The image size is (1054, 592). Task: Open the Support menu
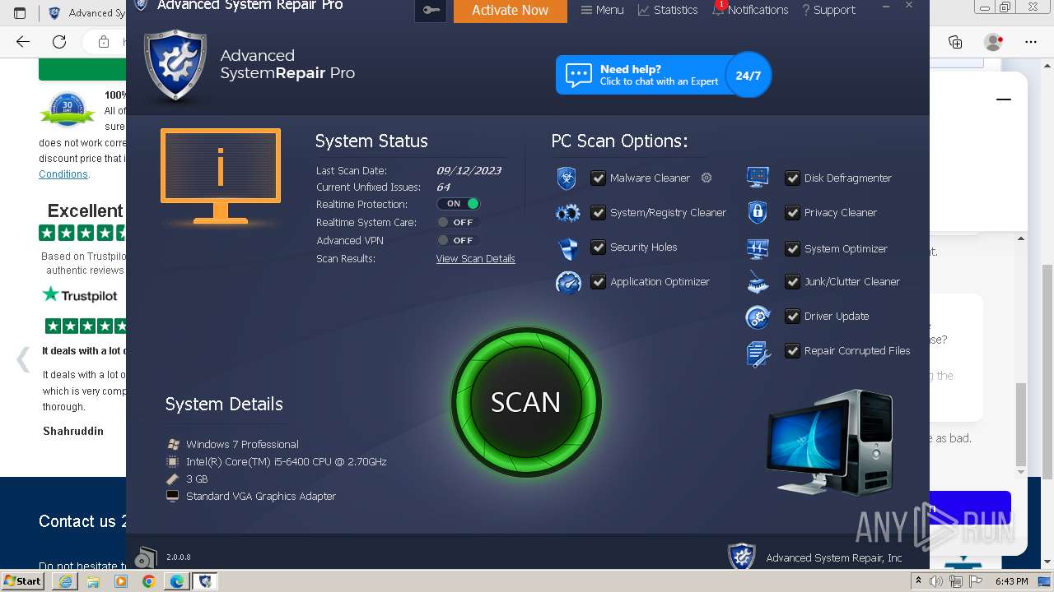click(x=828, y=10)
